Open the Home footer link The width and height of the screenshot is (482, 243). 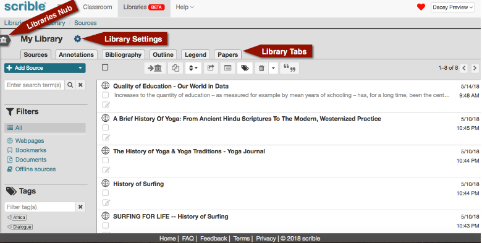tap(167, 239)
